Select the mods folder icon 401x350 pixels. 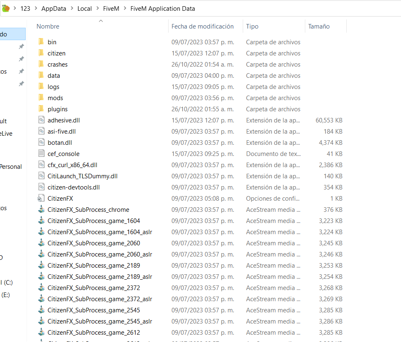point(41,98)
